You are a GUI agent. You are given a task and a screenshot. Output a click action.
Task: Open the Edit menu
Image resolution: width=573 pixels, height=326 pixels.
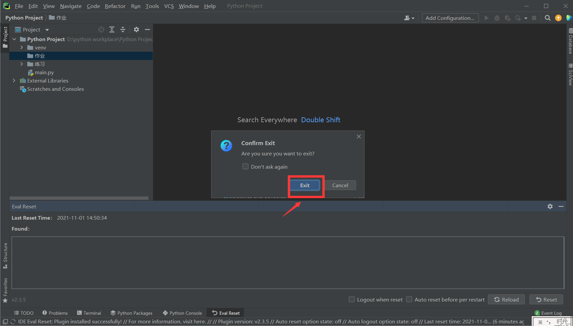33,6
